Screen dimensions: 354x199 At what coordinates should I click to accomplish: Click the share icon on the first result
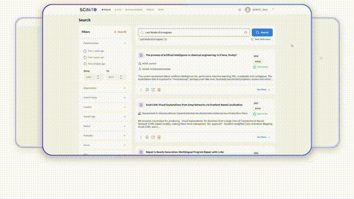153,90
